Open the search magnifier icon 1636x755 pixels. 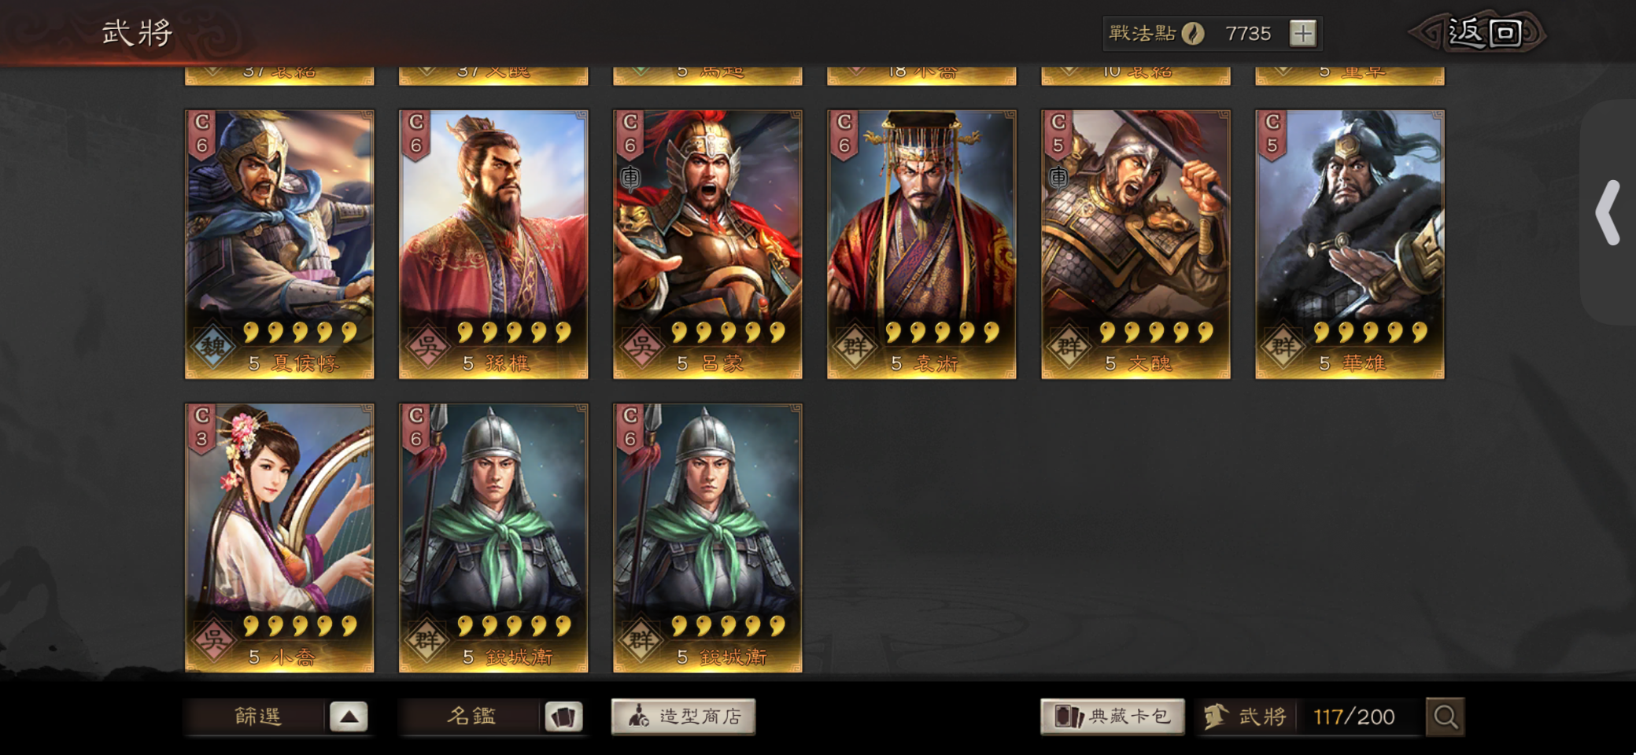[1445, 716]
